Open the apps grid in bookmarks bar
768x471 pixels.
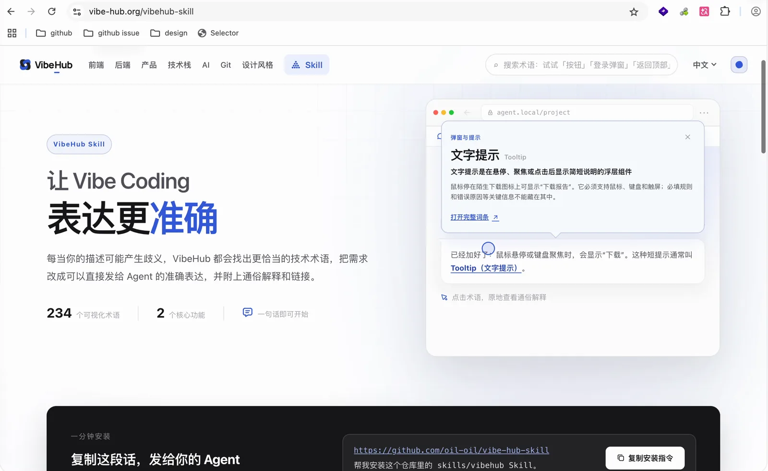[x=12, y=33]
